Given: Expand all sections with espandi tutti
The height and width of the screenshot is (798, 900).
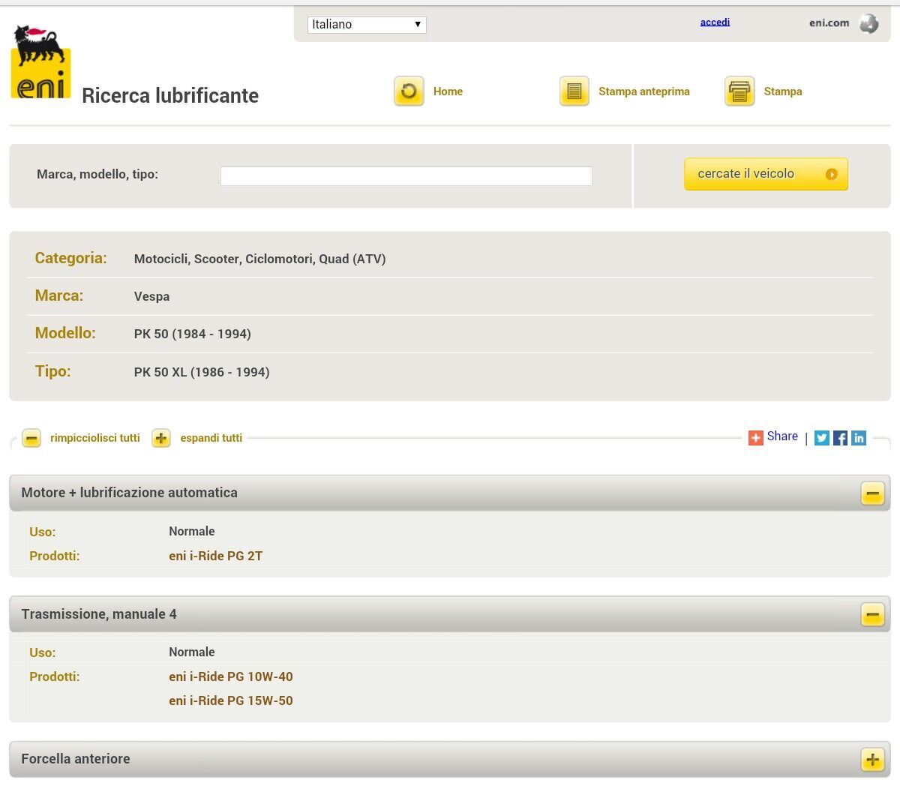Looking at the screenshot, I should (161, 438).
